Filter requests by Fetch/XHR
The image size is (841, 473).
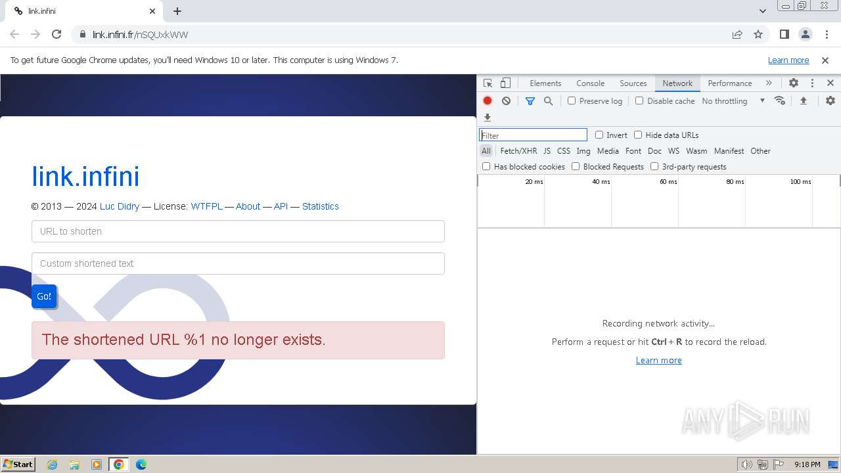click(x=518, y=151)
